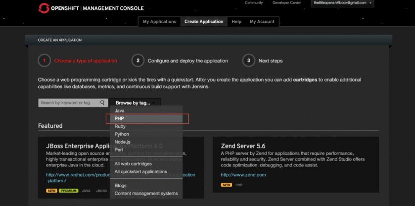This screenshot has height=206, width=415.
Task: Click the PREMIUM badge on JBoss card
Action: (69, 190)
